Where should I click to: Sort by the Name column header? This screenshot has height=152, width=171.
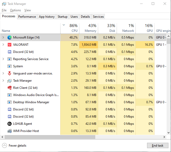pos(30,28)
